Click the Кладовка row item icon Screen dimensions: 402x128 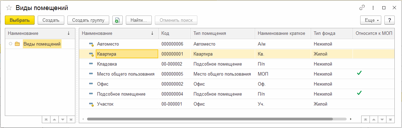91,64
